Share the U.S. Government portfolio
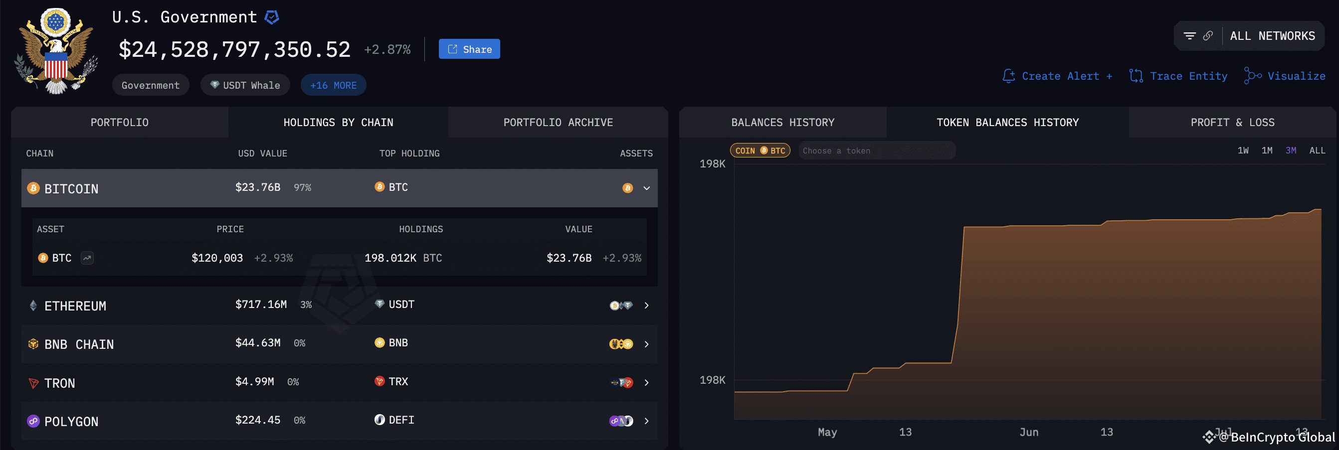1339x450 pixels. [x=469, y=49]
